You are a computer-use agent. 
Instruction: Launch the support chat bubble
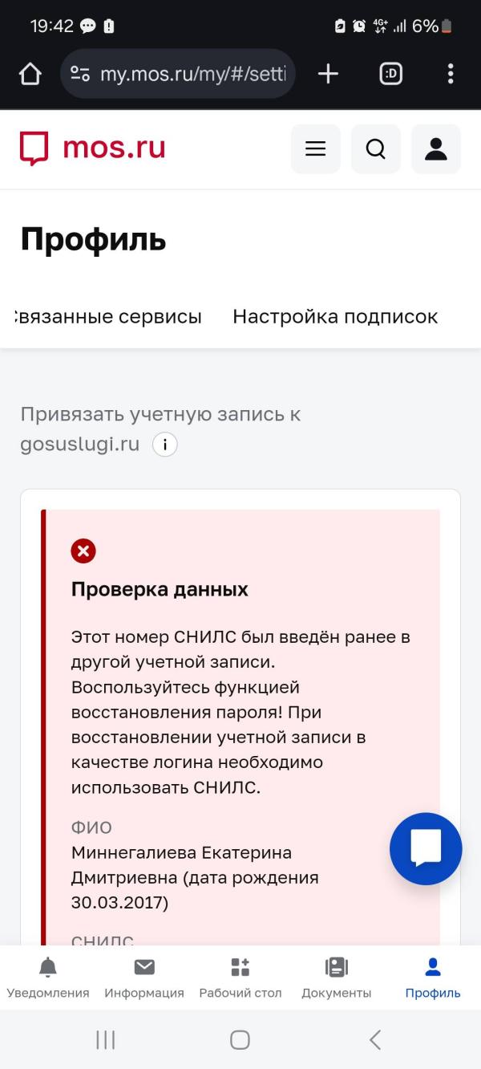click(426, 848)
